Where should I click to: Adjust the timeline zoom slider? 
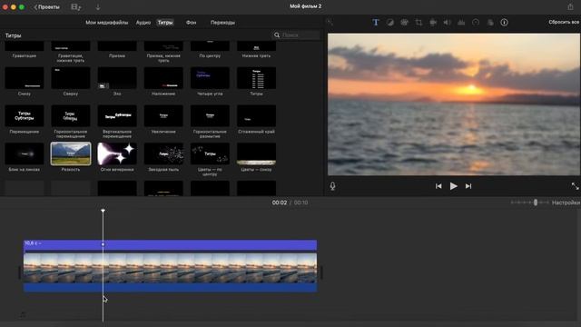point(535,203)
